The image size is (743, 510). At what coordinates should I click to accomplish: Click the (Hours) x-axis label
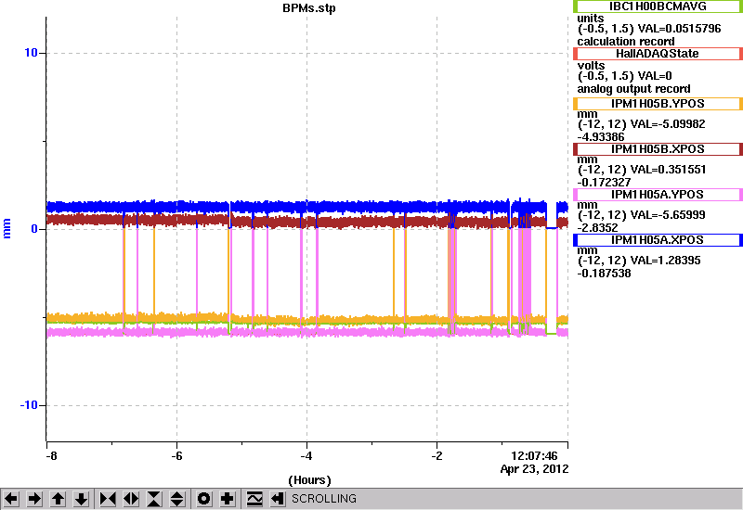click(x=309, y=480)
